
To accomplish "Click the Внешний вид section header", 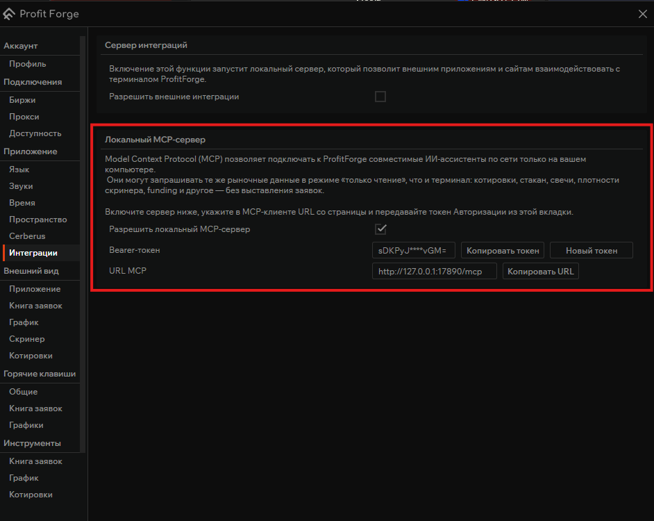I will click(x=31, y=271).
